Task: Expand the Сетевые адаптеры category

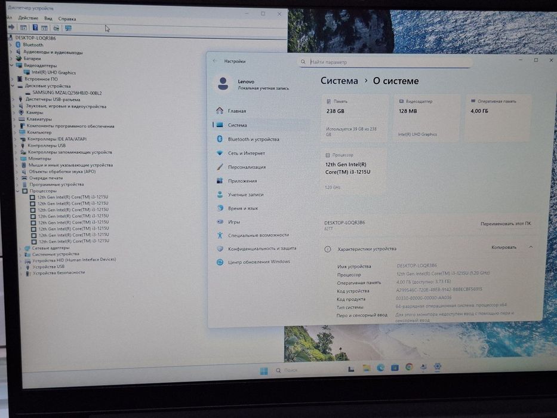Action: tap(20, 248)
